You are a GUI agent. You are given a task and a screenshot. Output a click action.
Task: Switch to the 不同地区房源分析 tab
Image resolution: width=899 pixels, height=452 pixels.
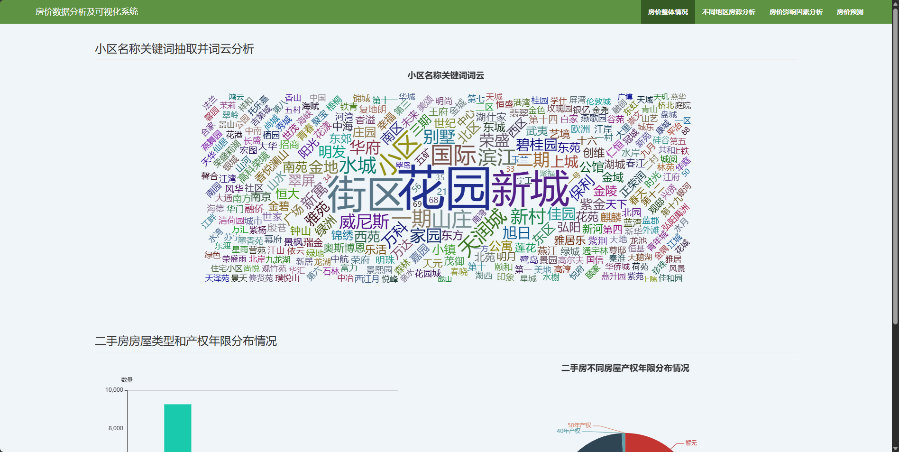coord(728,12)
